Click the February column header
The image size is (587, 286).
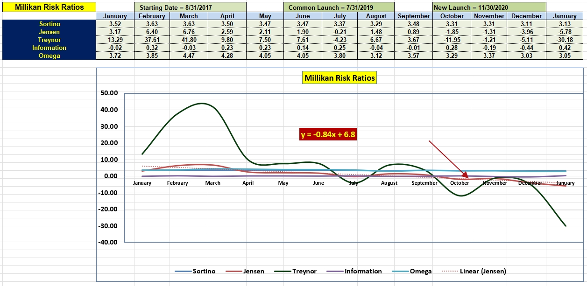tap(152, 16)
